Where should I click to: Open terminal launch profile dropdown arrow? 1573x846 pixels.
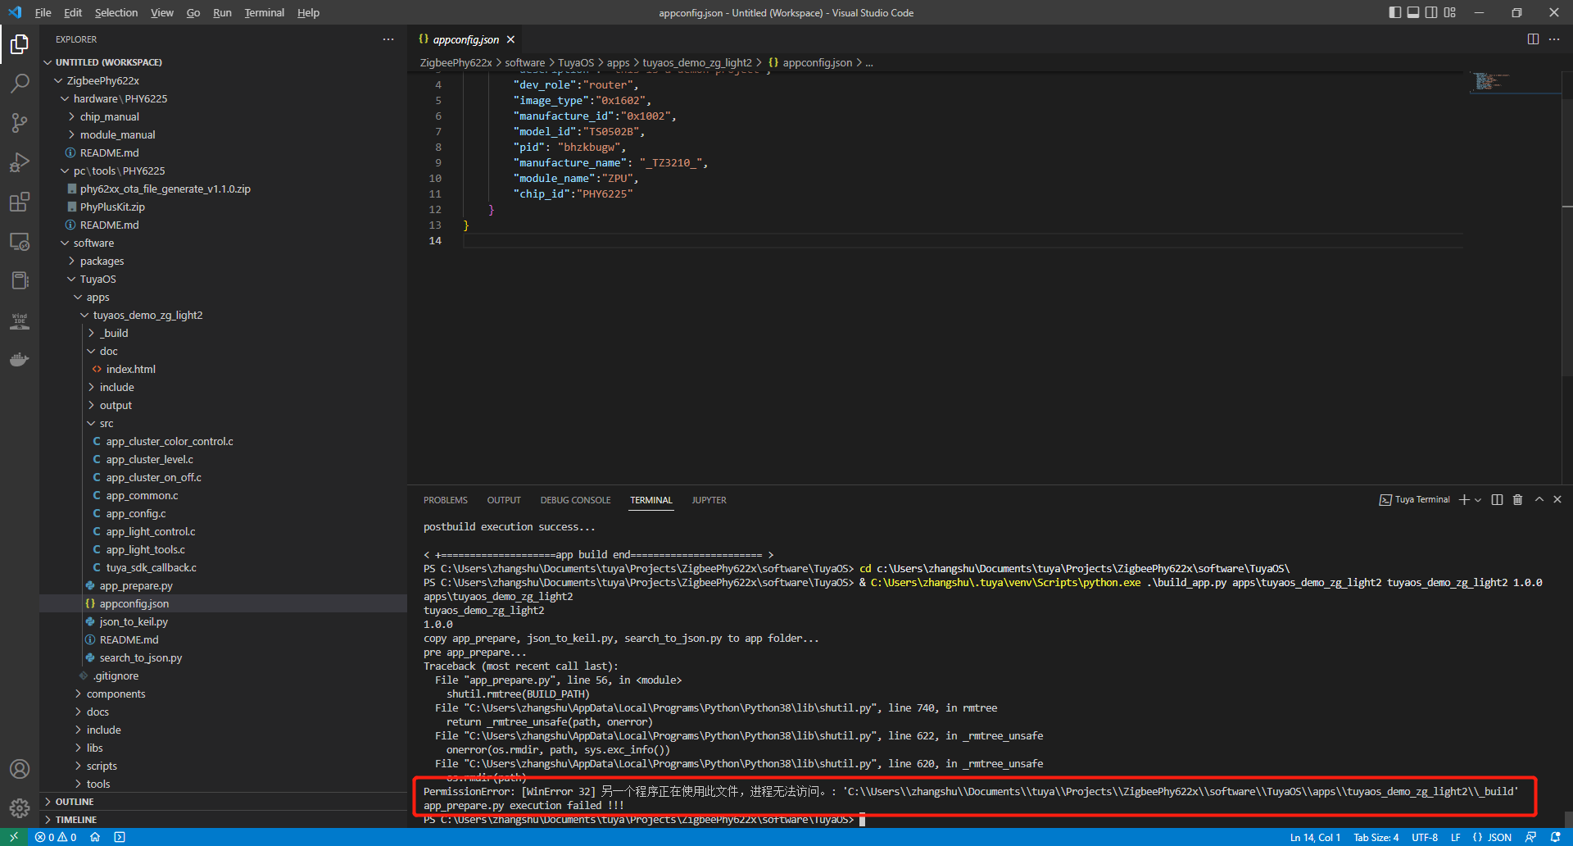pyautogui.click(x=1478, y=500)
